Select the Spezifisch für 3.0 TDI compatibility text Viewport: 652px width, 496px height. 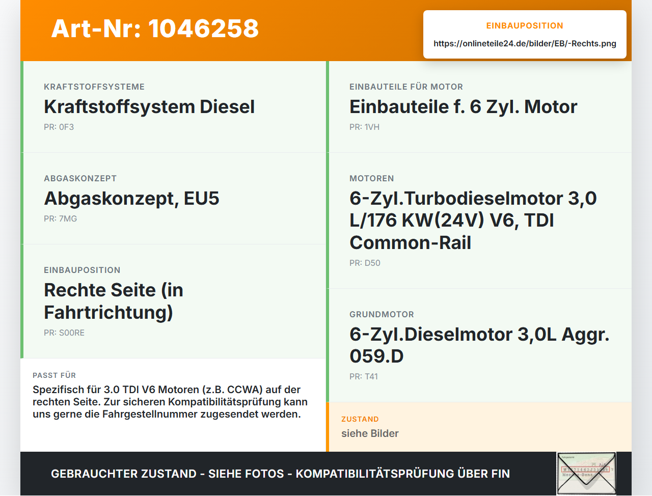pyautogui.click(x=170, y=402)
